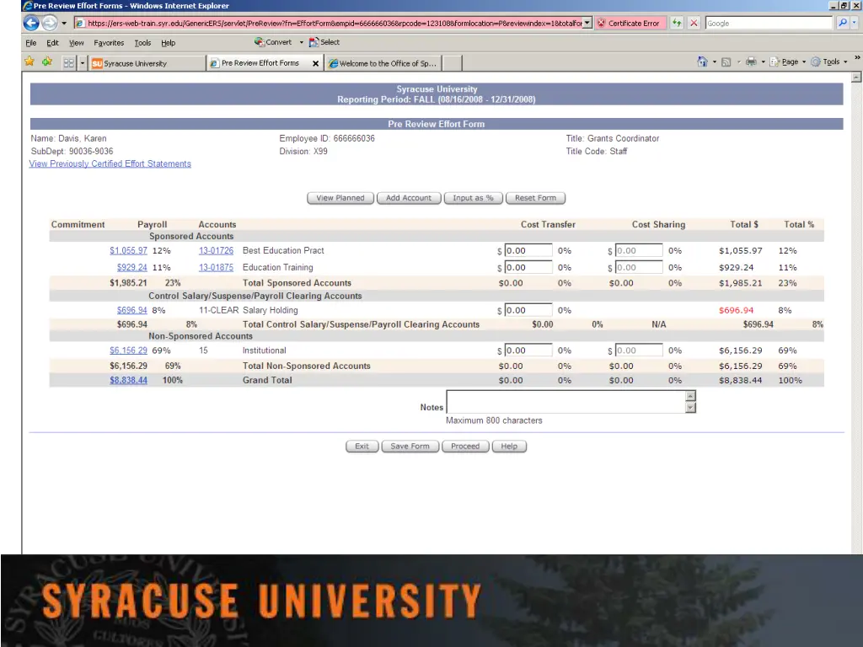Open Favorites Center star icon
The image size is (863, 647).
[29, 61]
